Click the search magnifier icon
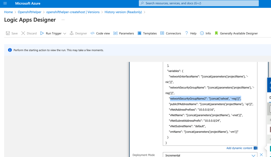The image size is (271, 157). pyautogui.click(x=142, y=3)
